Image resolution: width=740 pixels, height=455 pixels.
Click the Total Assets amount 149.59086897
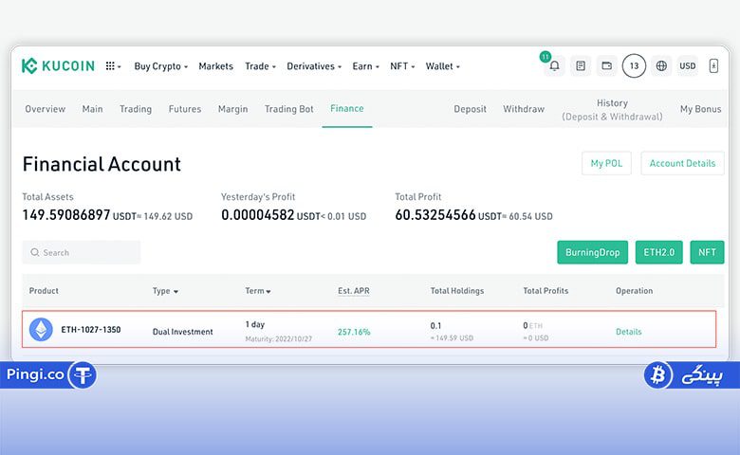pyautogui.click(x=66, y=215)
